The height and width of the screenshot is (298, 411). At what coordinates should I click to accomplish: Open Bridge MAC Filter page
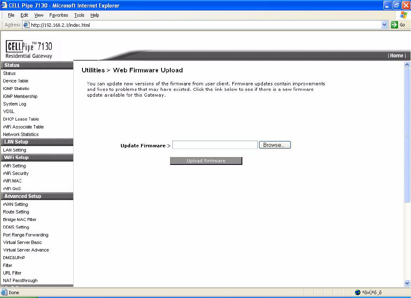(20, 220)
